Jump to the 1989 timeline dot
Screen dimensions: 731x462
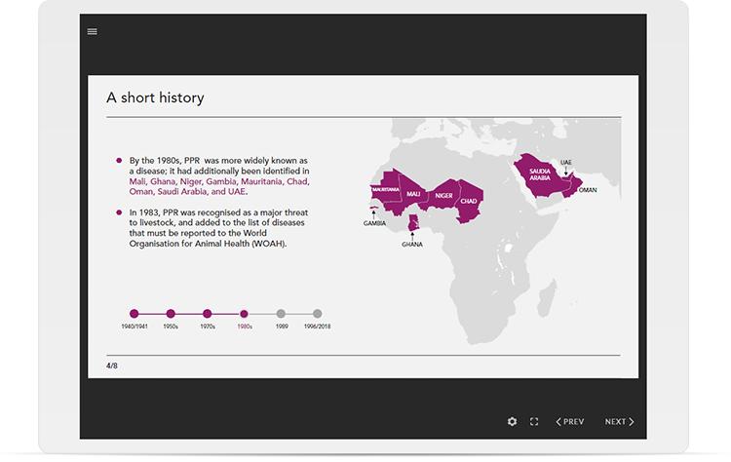pos(281,314)
